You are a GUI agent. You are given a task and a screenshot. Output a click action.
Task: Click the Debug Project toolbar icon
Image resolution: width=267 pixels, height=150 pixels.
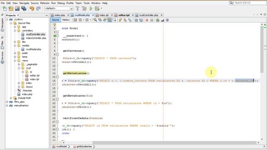pyautogui.click(x=97, y=8)
